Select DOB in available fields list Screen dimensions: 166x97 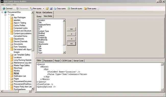coord(40,27)
